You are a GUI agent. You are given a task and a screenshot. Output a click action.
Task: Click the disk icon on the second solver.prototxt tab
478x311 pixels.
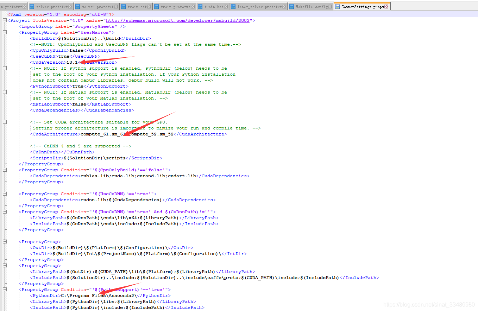[x=78, y=6]
